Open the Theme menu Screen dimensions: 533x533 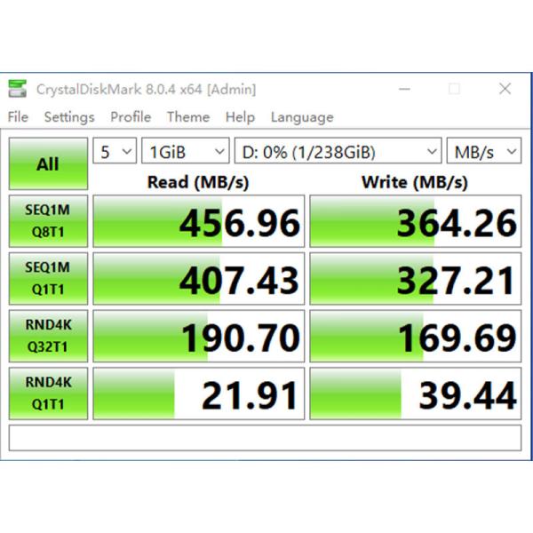(188, 117)
